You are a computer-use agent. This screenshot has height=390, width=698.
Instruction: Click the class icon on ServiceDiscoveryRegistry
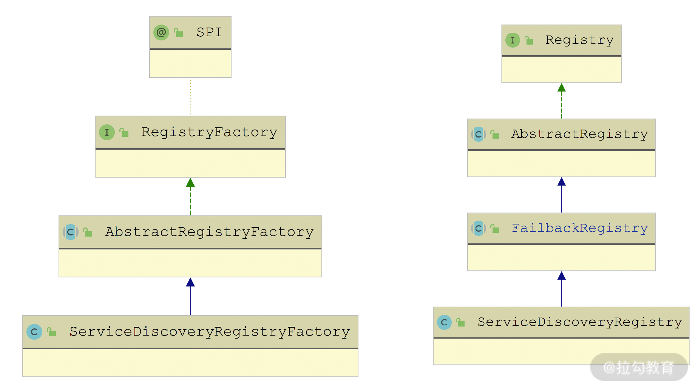[x=444, y=322]
